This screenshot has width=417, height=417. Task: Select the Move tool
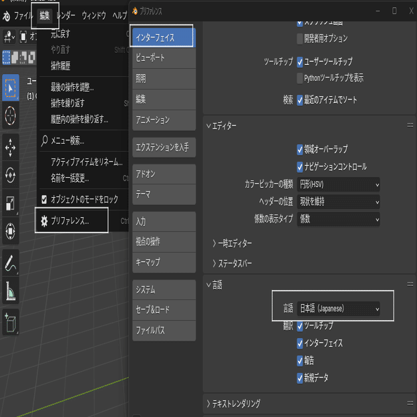(x=11, y=147)
